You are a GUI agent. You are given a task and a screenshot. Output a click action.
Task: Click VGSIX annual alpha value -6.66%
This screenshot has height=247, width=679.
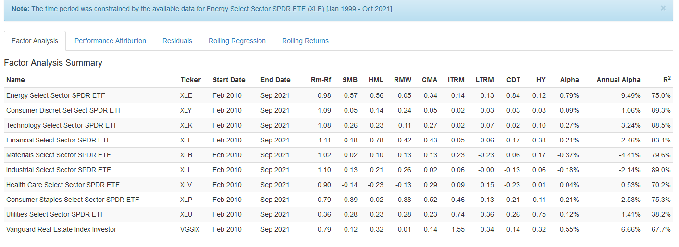tap(630, 229)
